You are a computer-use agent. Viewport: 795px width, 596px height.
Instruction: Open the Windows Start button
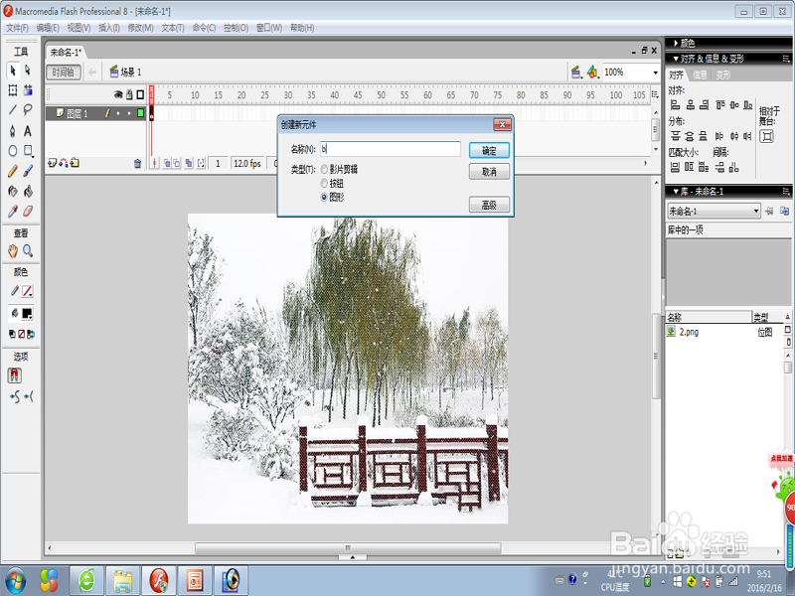pyautogui.click(x=16, y=579)
